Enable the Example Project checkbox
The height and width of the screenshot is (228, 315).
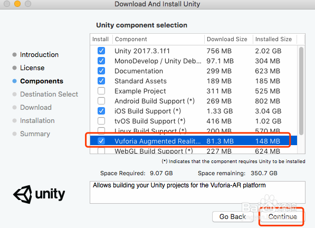[x=101, y=91]
